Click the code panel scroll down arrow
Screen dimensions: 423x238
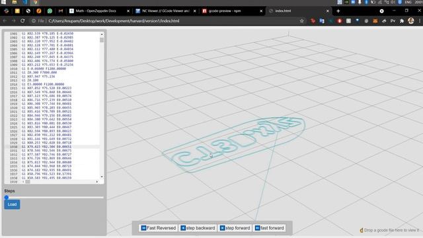102,177
